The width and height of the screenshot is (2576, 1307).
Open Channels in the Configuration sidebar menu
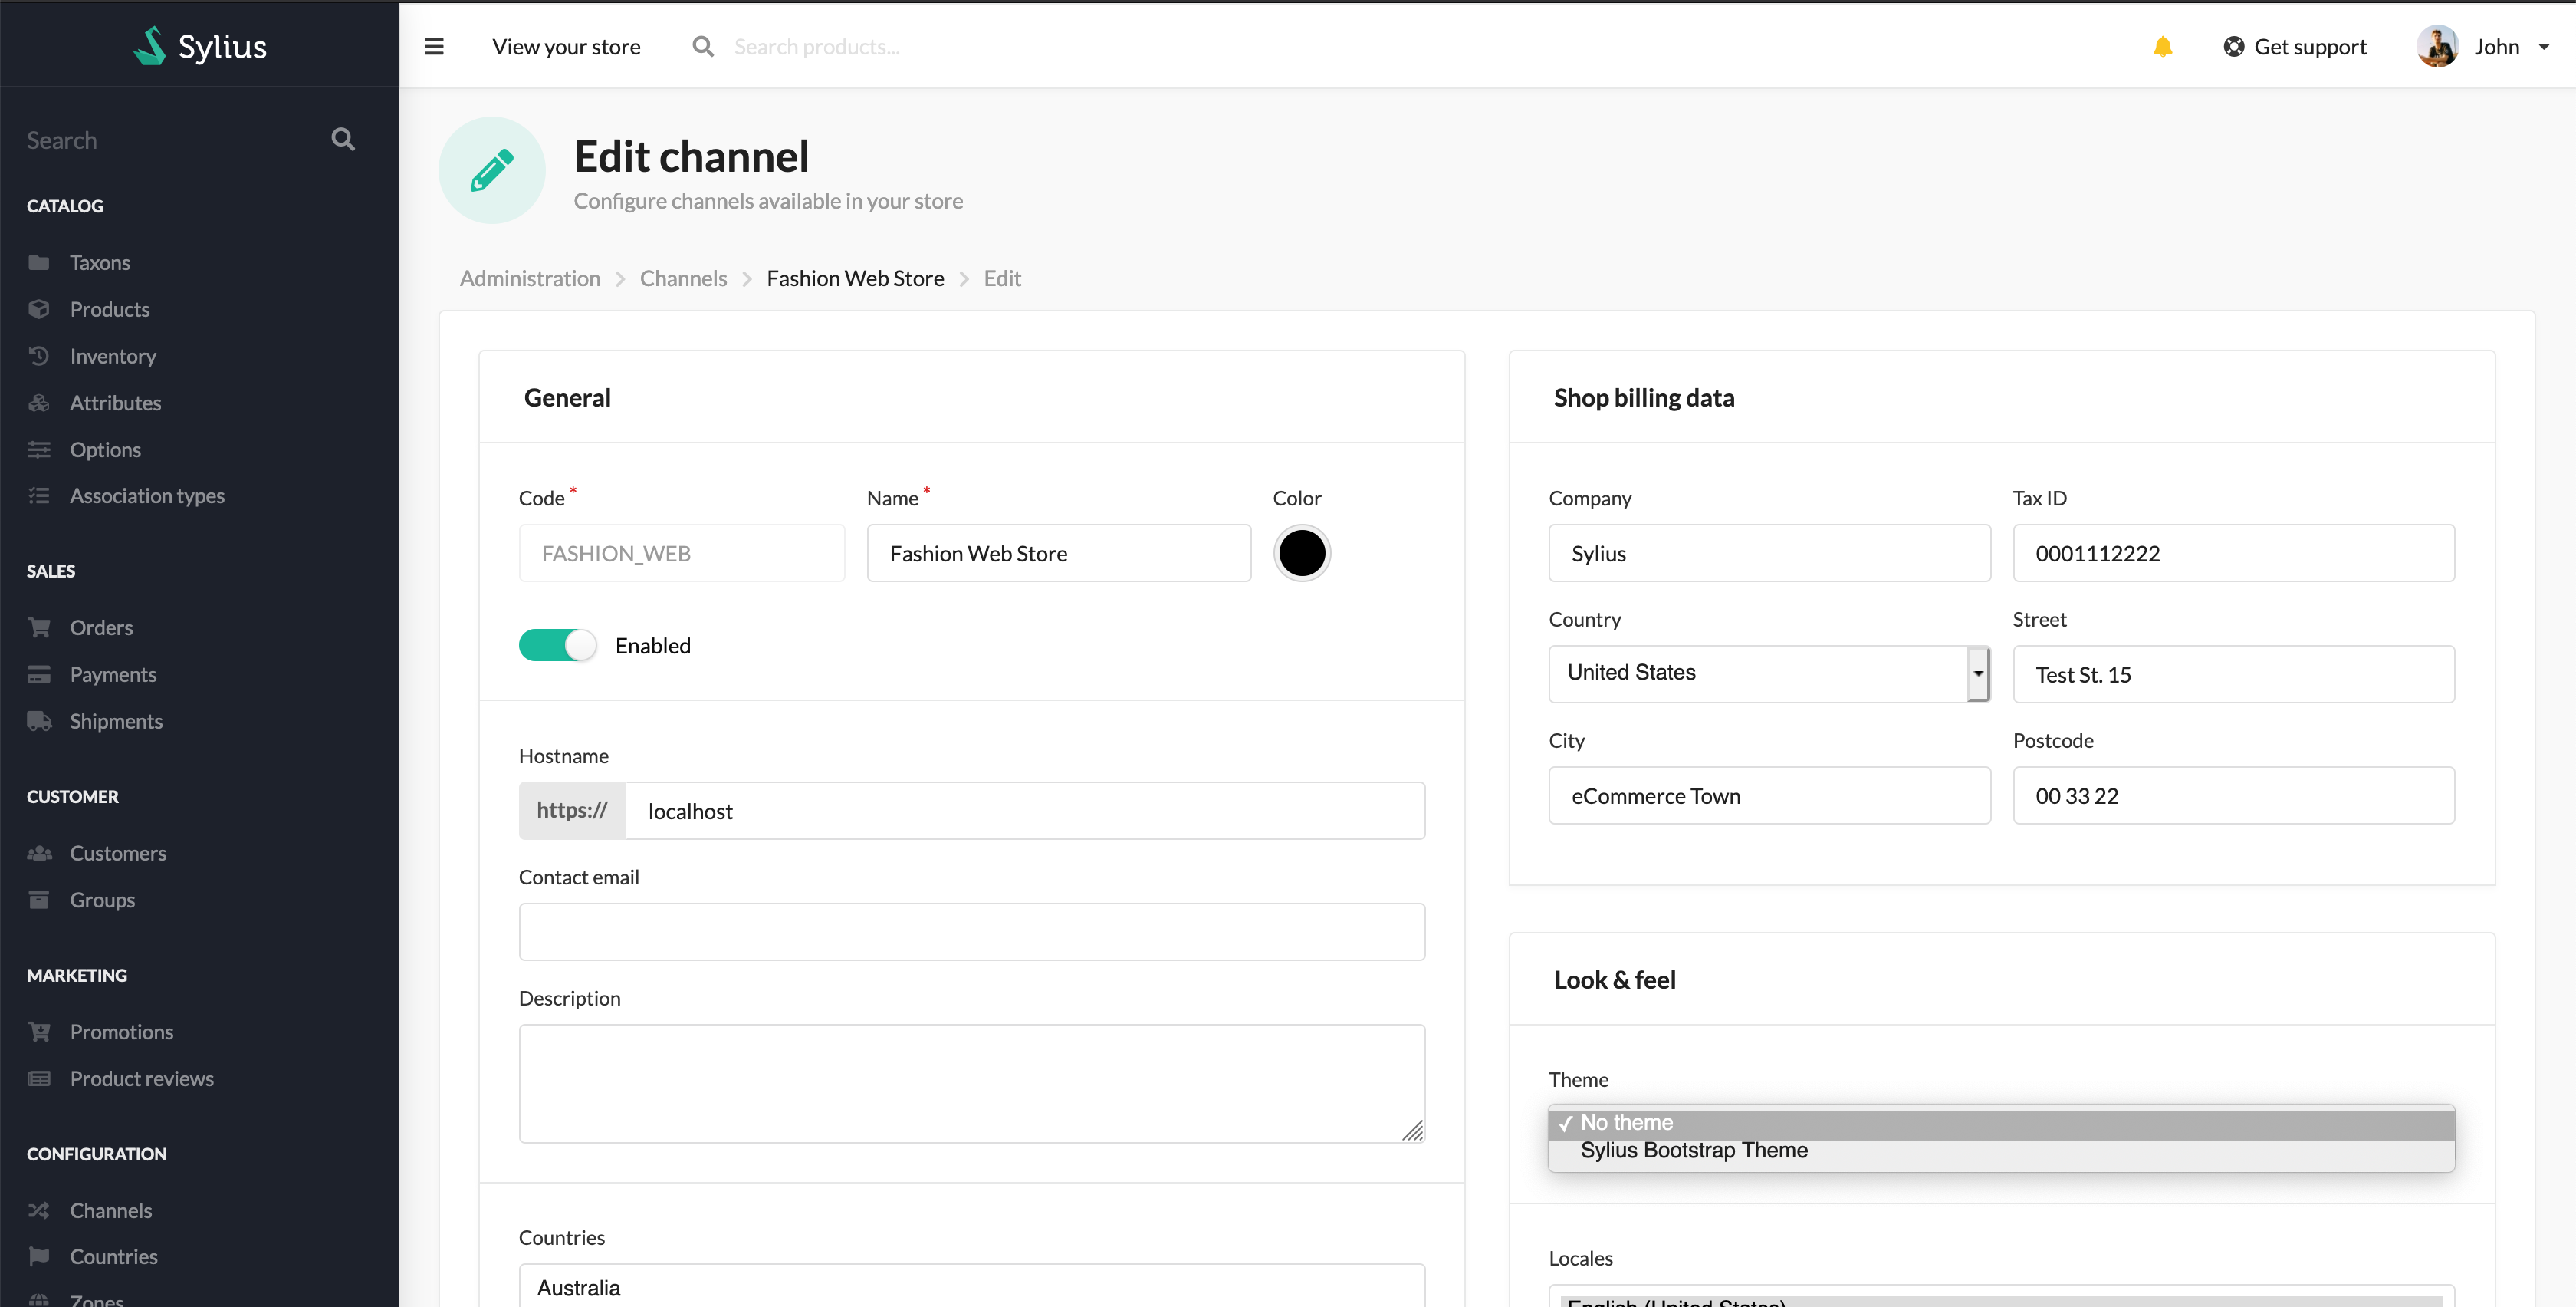(111, 1210)
